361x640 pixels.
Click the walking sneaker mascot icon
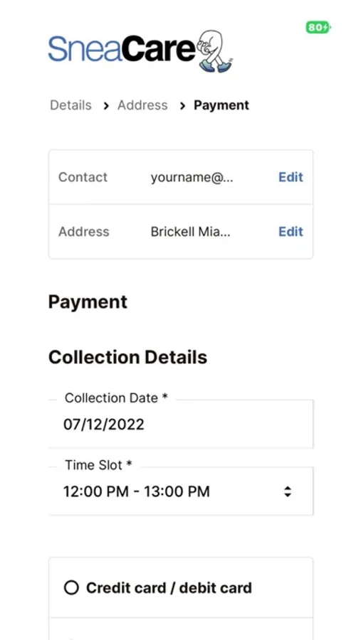click(x=214, y=51)
